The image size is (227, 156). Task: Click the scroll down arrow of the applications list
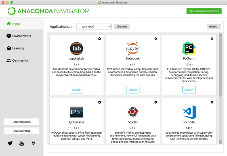(x=220, y=141)
